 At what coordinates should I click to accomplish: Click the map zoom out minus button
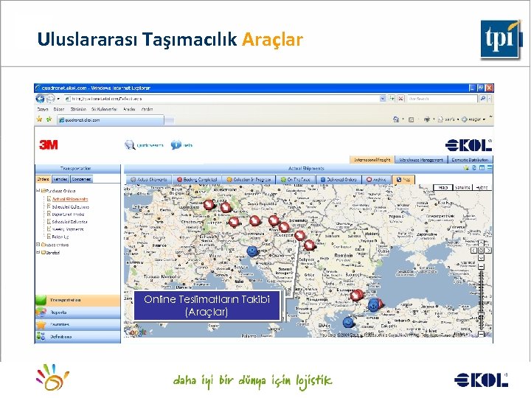pyautogui.click(x=482, y=334)
